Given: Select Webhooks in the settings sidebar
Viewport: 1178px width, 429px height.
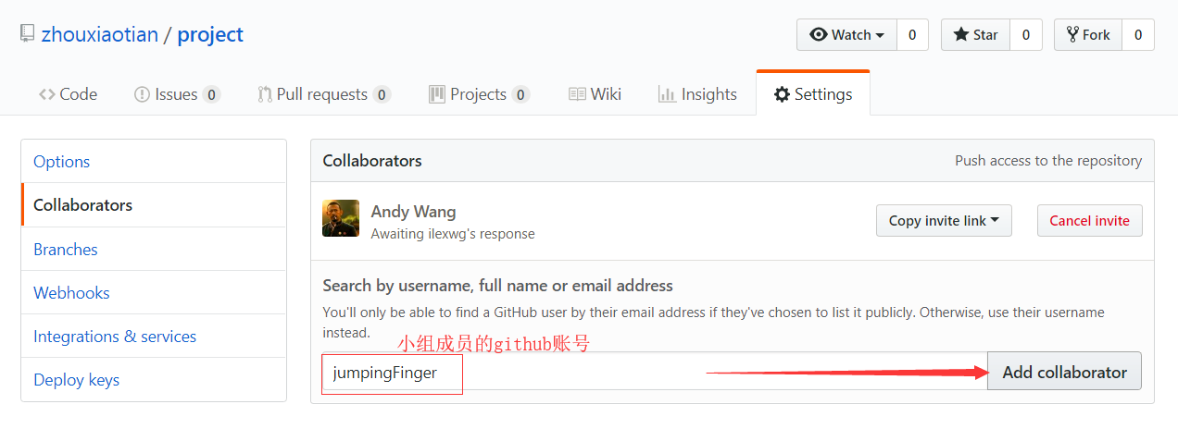Looking at the screenshot, I should [71, 293].
